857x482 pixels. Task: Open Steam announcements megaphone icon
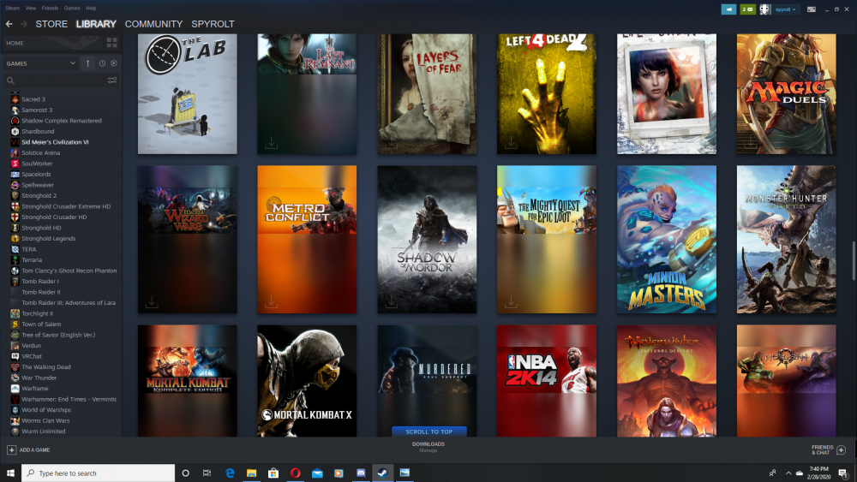click(x=728, y=9)
